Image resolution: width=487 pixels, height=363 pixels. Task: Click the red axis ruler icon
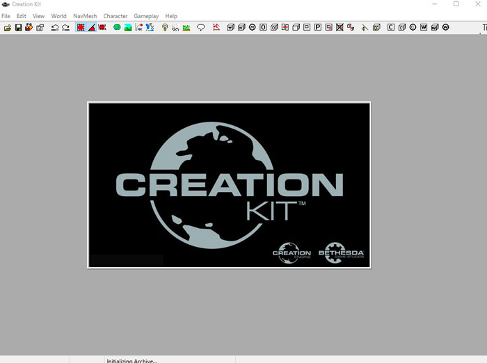[216, 28]
